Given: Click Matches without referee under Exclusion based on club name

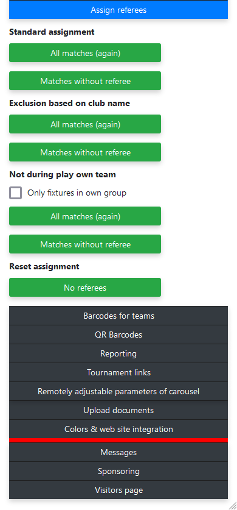Looking at the screenshot, I should [85, 152].
